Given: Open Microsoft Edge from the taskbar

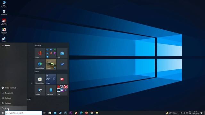Looking at the screenshot, I should coord(81,113).
